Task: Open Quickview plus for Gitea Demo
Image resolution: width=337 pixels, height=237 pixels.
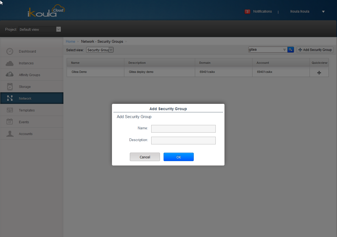Action: pyautogui.click(x=319, y=73)
